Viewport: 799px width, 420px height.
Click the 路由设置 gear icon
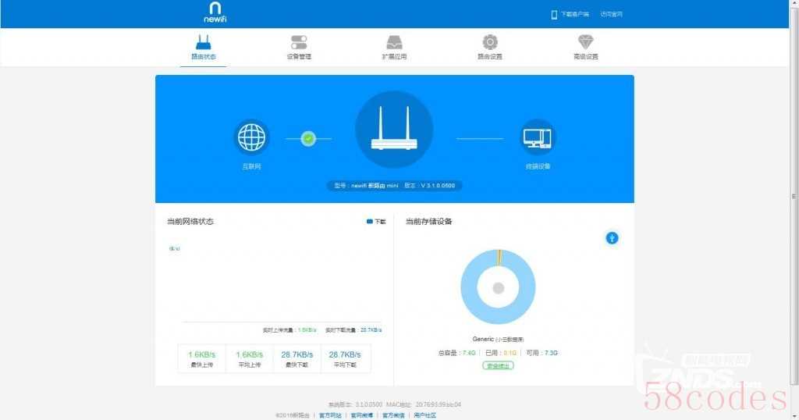tap(490, 42)
